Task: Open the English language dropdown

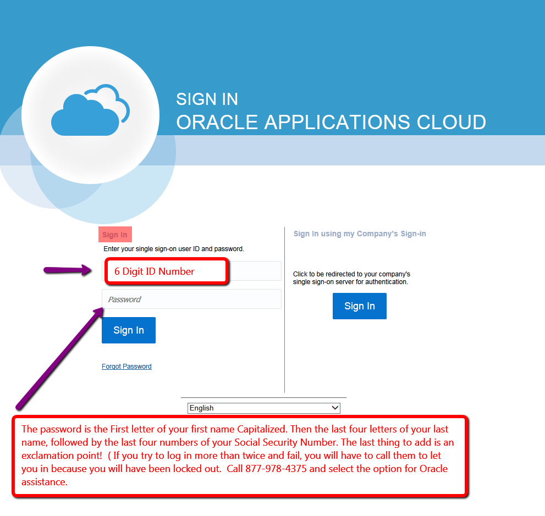Action: (263, 408)
